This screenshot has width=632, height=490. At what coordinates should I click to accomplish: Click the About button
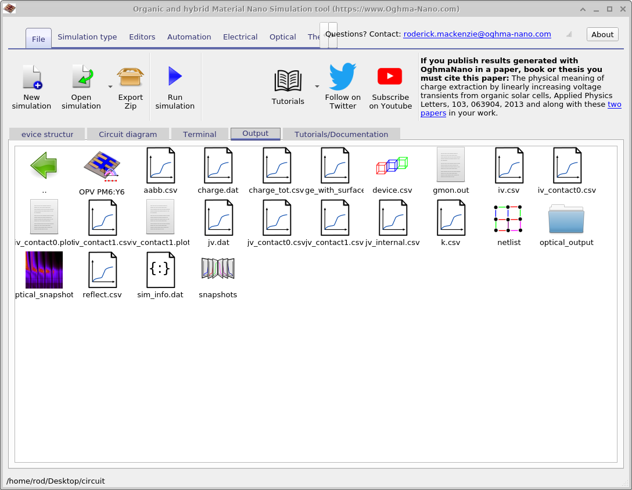[x=602, y=34]
